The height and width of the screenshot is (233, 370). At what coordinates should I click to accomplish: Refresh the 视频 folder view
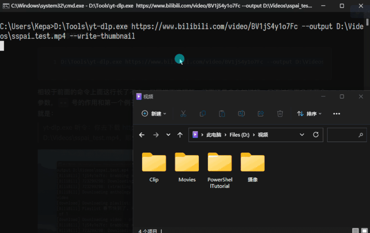point(316,135)
